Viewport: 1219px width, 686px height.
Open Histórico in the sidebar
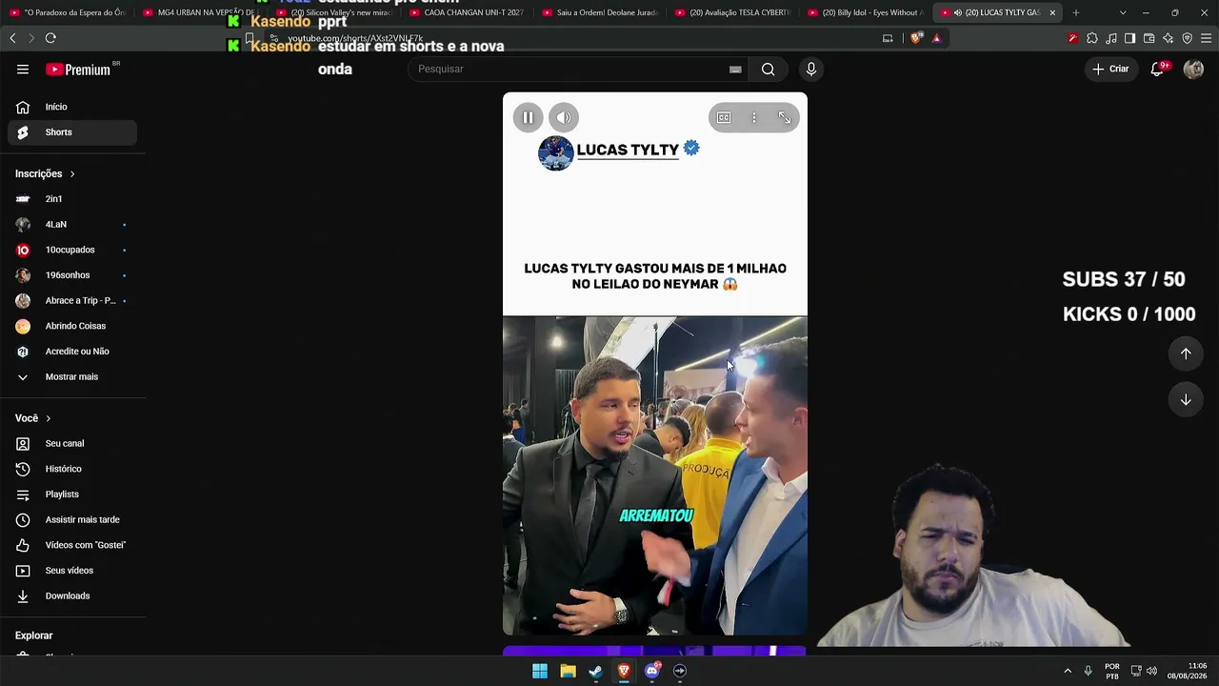72,469
